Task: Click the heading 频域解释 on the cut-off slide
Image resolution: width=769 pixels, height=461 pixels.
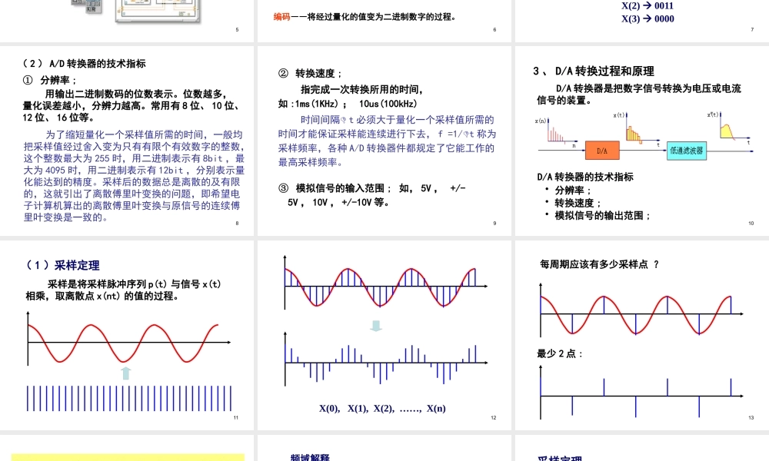Action: [310, 457]
